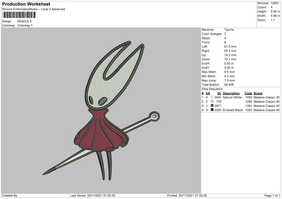The width and height of the screenshot is (282, 199).
Task: Click the Stitches count 12601
Action: (x=276, y=3)
